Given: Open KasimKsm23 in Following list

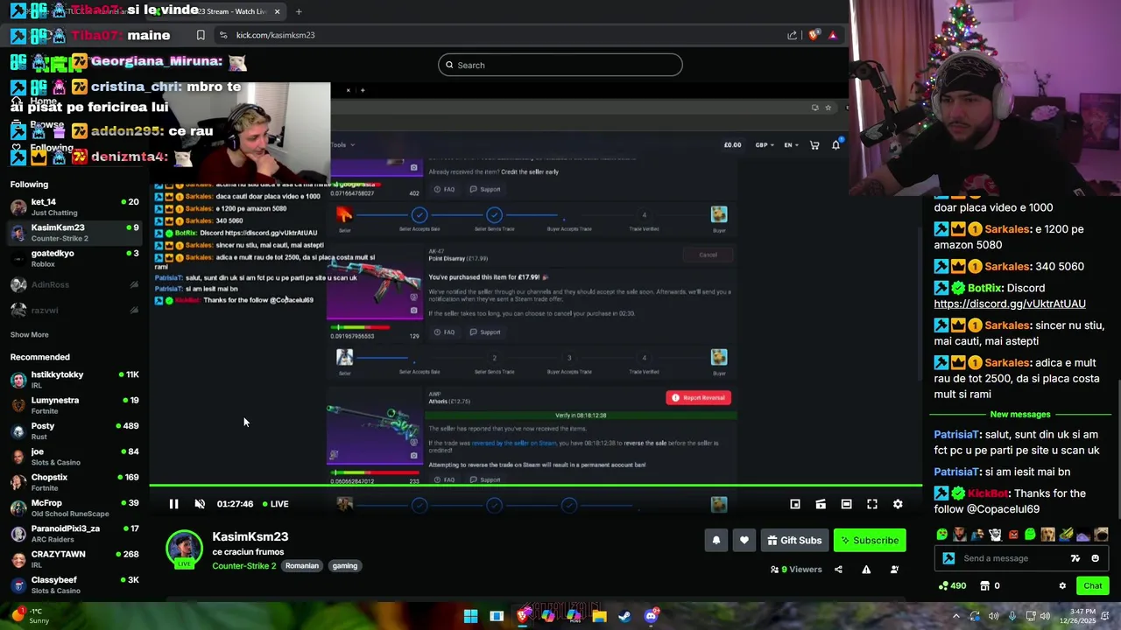Looking at the screenshot, I should pyautogui.click(x=74, y=232).
